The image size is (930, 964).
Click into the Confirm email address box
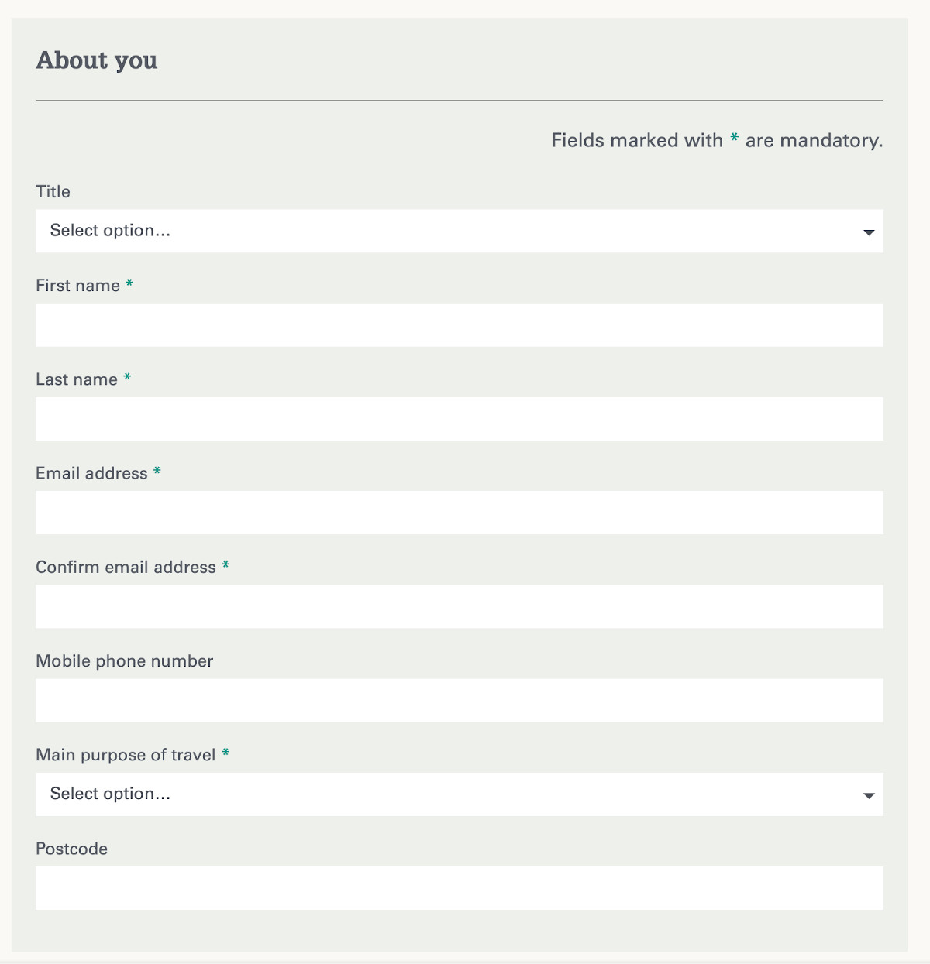point(459,606)
